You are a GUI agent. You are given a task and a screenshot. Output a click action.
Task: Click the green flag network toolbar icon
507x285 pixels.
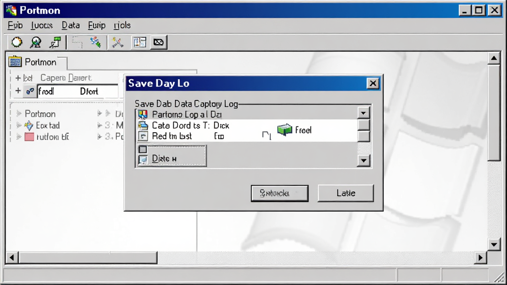coord(55,42)
